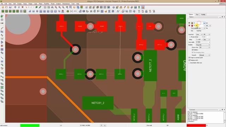The width and height of the screenshot is (226, 127).
Task: Open the Route menu
Action: pyautogui.click(x=53, y=4)
